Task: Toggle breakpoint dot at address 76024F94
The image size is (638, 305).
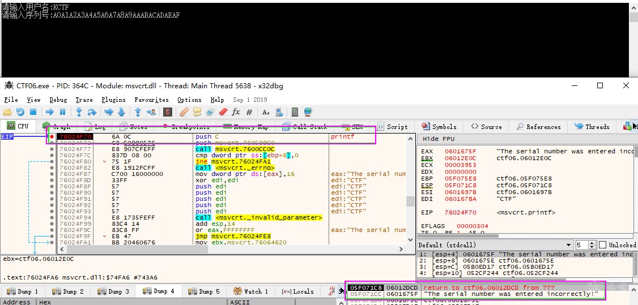Action: coord(52,218)
